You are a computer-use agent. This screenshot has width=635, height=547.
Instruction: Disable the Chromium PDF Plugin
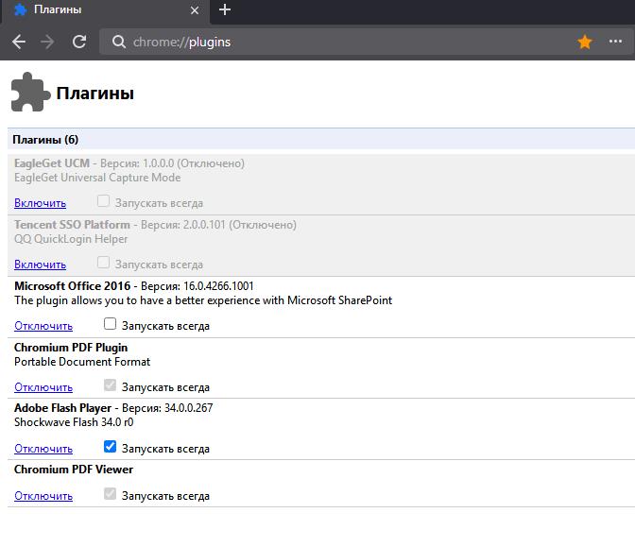[x=43, y=387]
